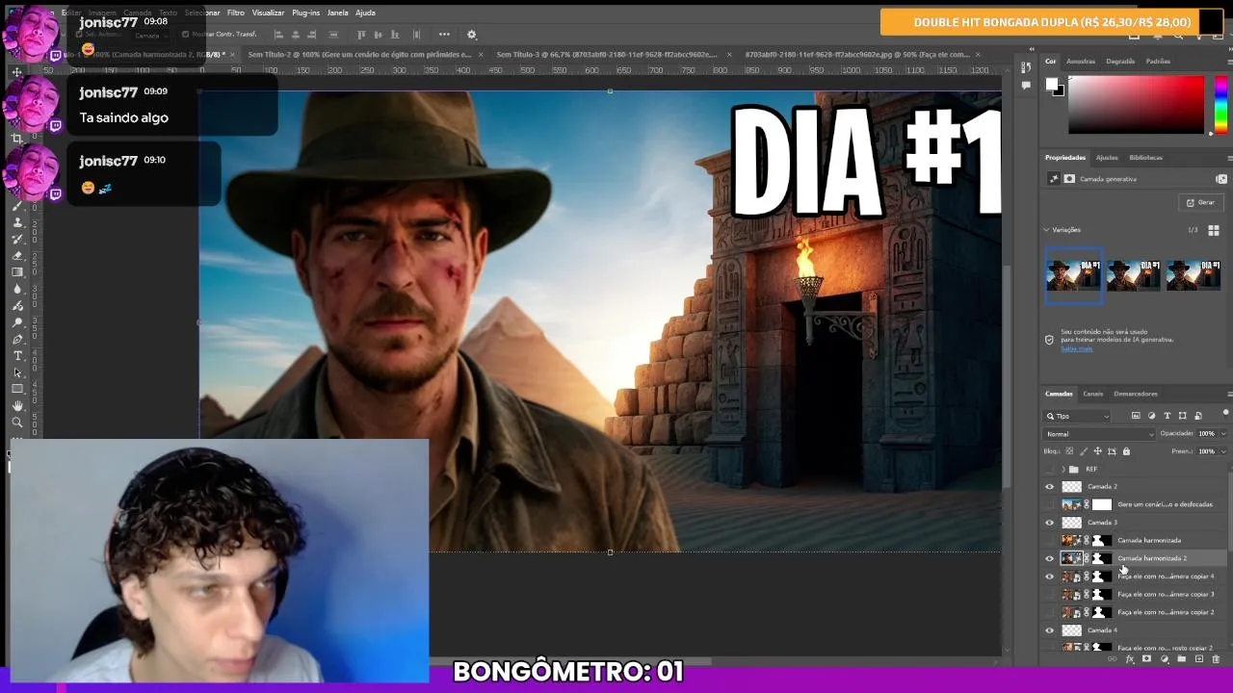Switch to the Amostras tab
Screen dimensions: 1233x693
click(1081, 62)
